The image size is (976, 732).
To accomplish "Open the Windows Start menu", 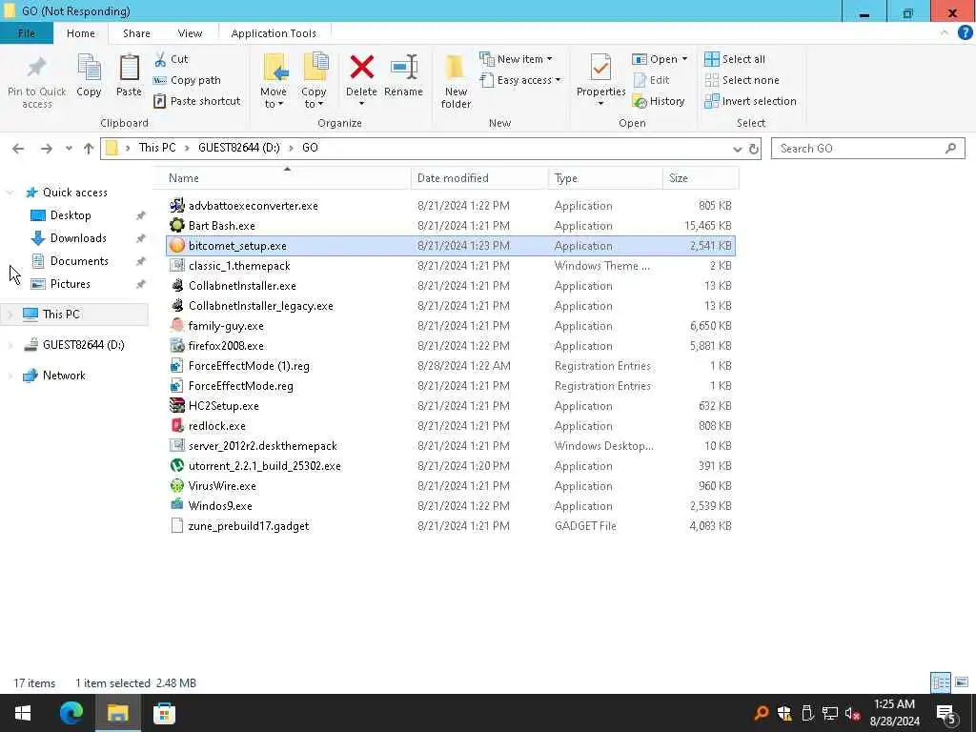I will tap(23, 713).
